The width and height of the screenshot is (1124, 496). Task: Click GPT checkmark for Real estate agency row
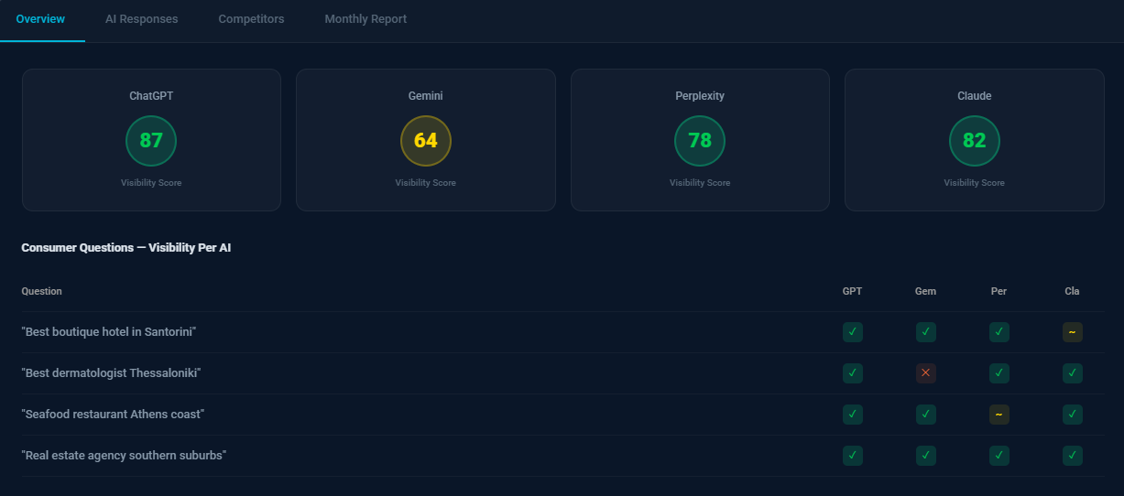853,456
